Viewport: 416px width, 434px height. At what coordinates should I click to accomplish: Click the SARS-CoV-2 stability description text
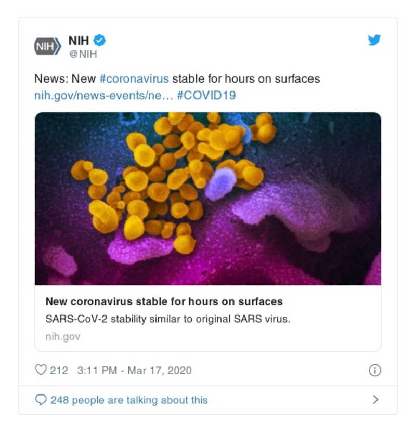pos(167,319)
